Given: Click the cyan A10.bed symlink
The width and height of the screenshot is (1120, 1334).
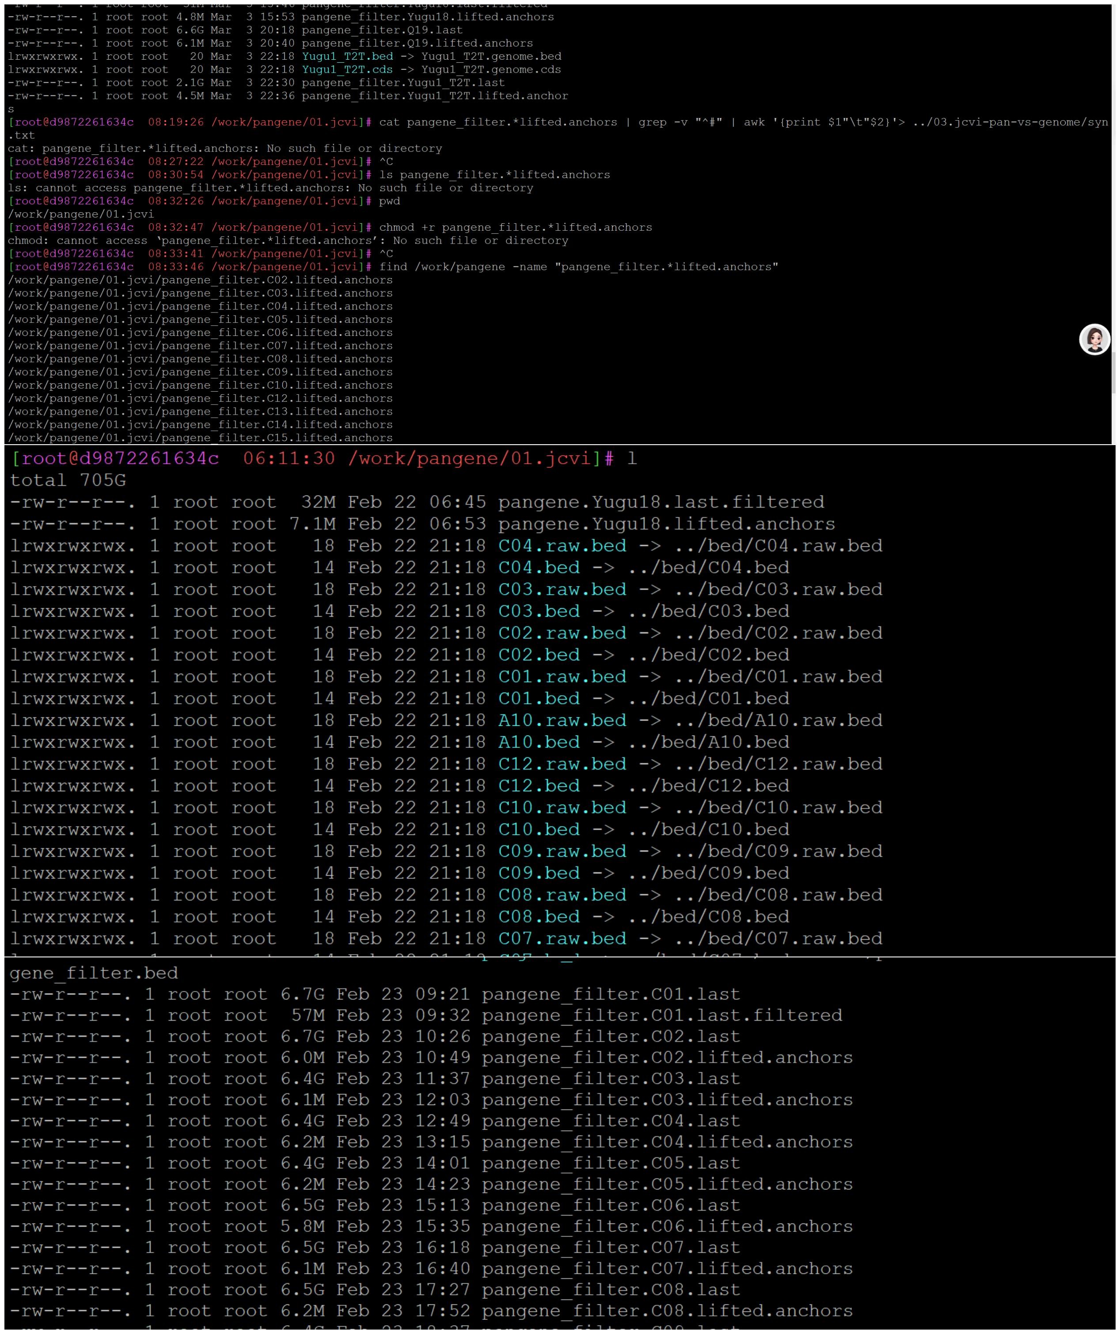Looking at the screenshot, I should pyautogui.click(x=539, y=742).
